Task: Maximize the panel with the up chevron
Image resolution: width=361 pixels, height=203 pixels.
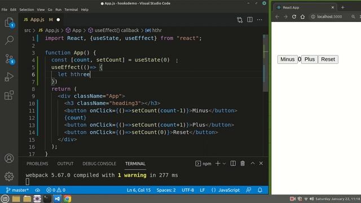Action: (x=253, y=164)
